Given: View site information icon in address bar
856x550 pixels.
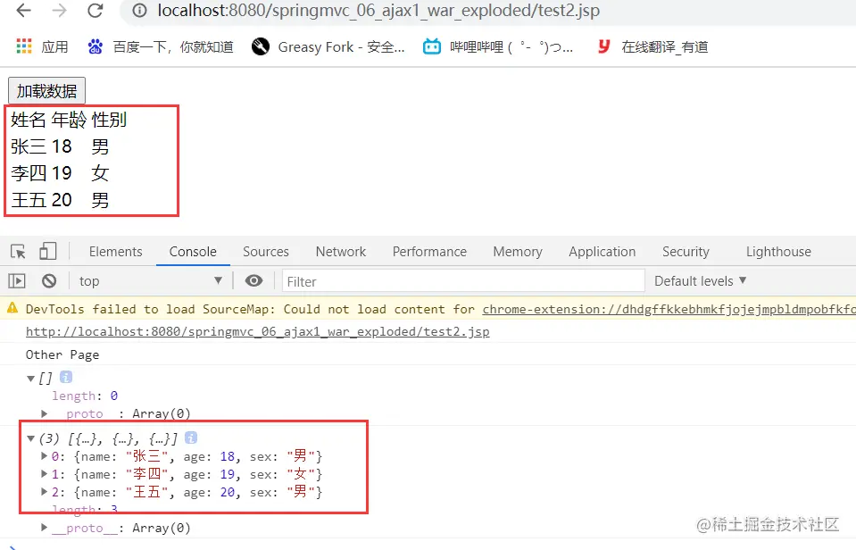Looking at the screenshot, I should [140, 11].
